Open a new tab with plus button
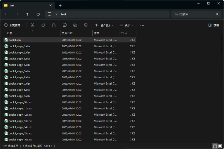Screen dimensions: 224x149 [60, 6]
